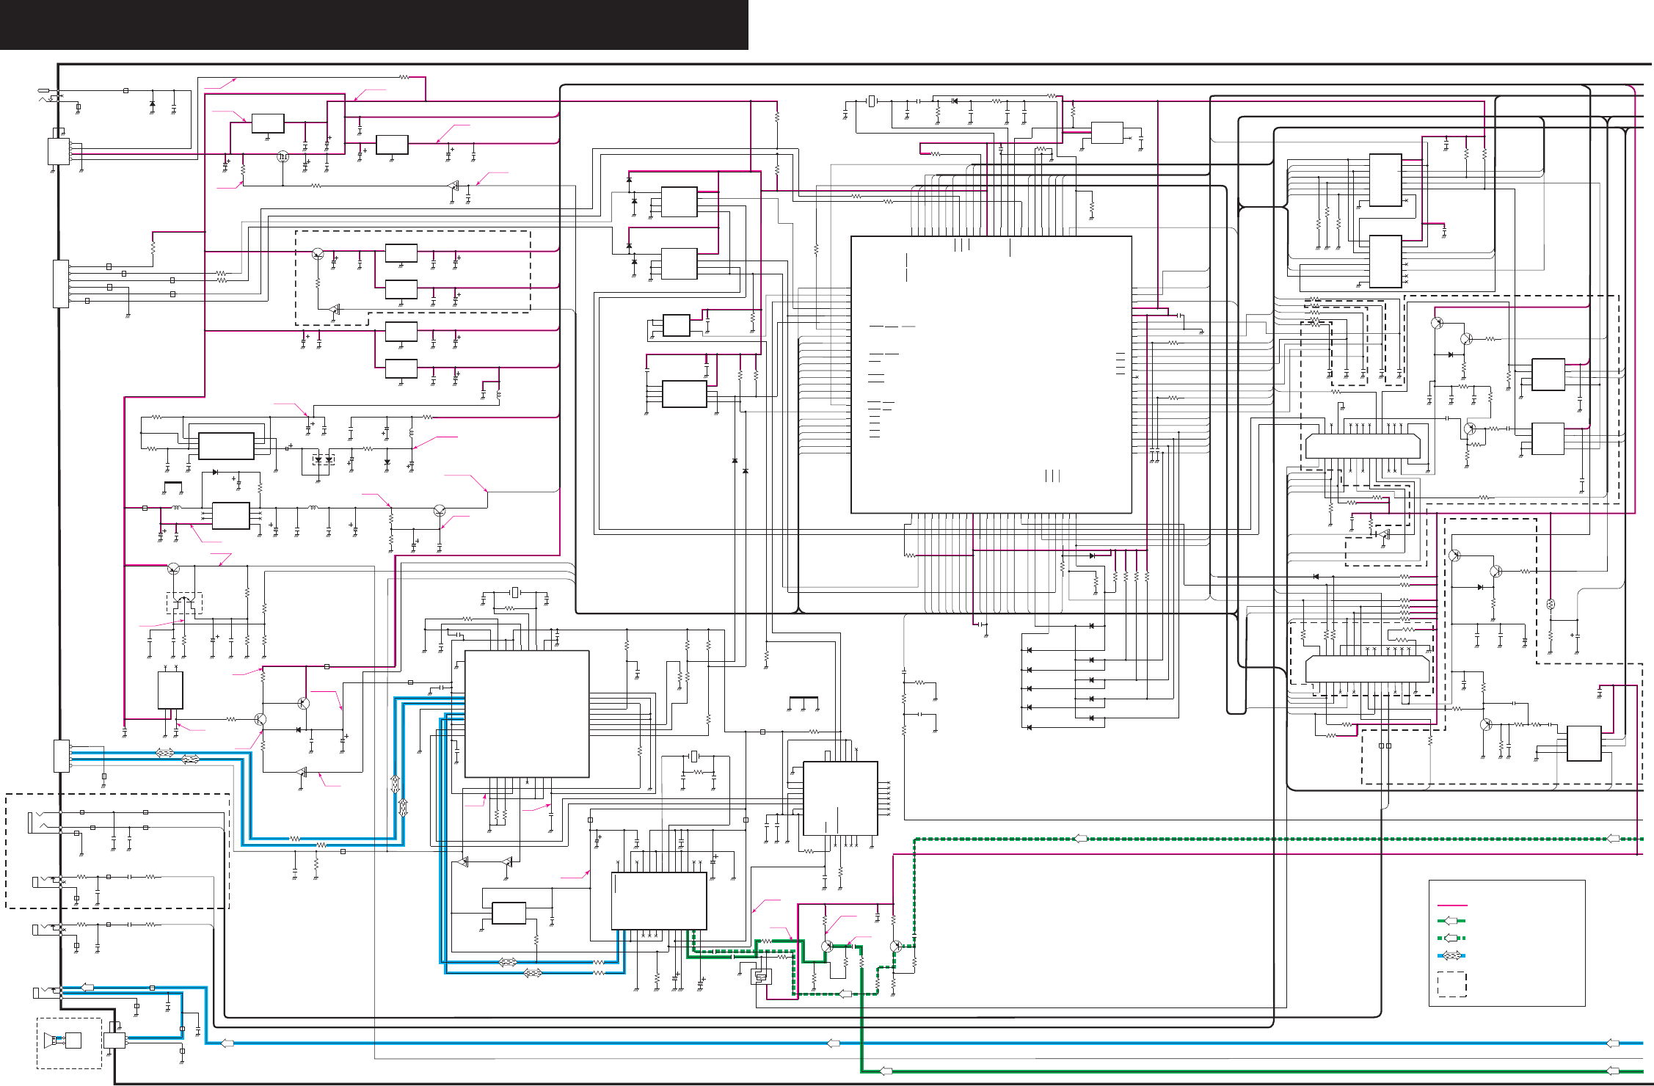
Task: Click the medium IC block below center
Action: coord(527,713)
